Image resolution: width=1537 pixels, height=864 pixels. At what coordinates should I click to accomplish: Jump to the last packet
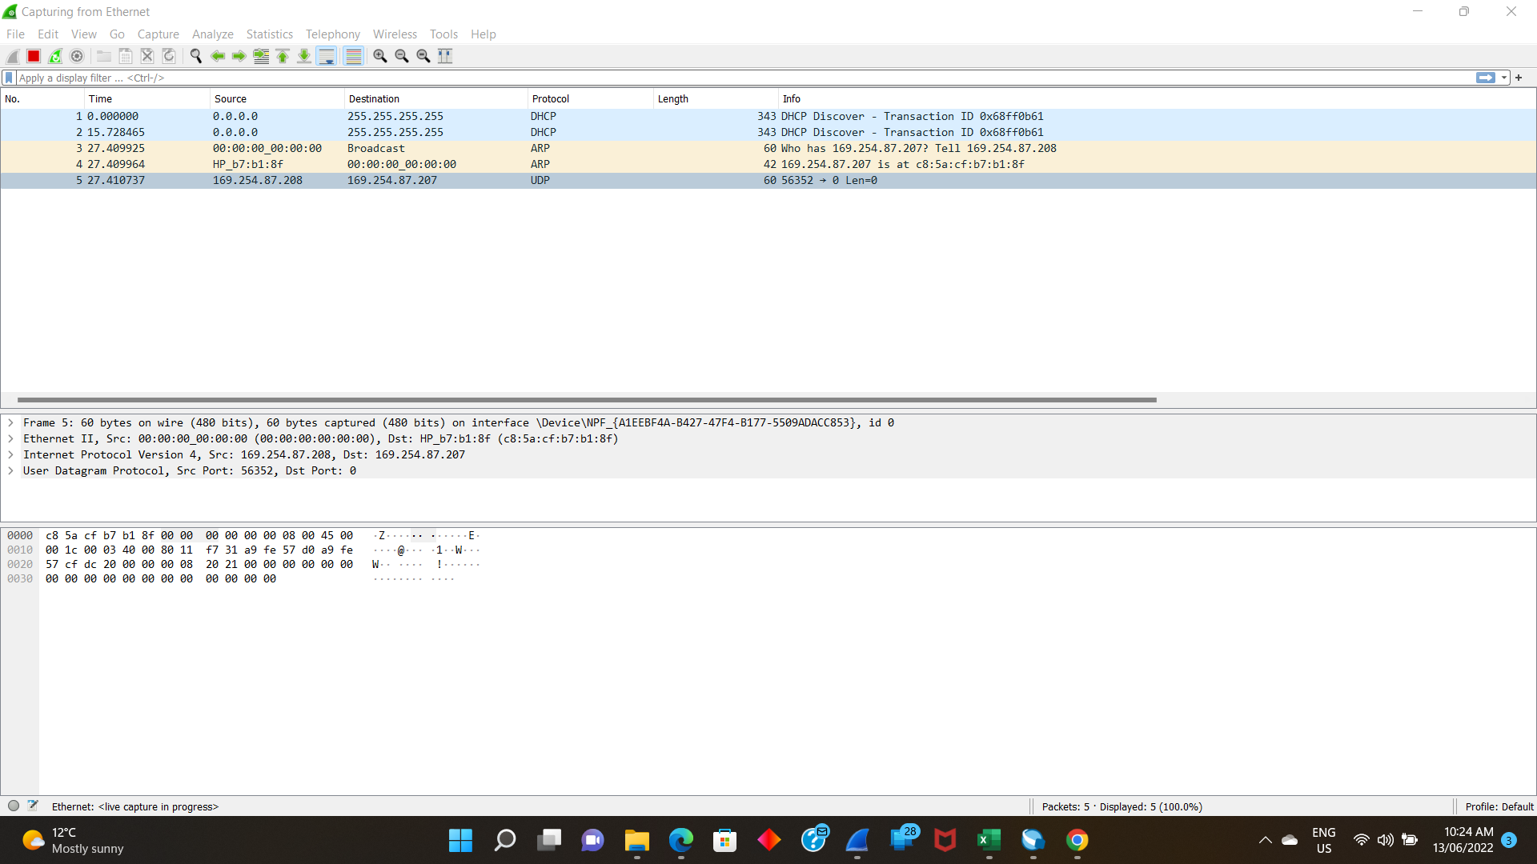tap(304, 56)
